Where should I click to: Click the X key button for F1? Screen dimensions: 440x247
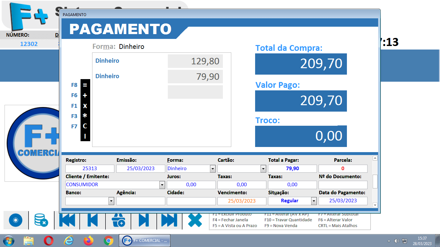[x=85, y=106]
